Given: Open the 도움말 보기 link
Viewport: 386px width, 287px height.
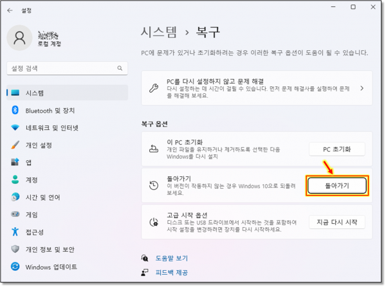Looking at the screenshot, I should (171, 257).
